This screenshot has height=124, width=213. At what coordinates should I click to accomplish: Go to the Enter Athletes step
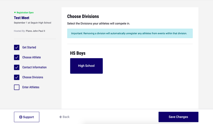click(x=31, y=87)
